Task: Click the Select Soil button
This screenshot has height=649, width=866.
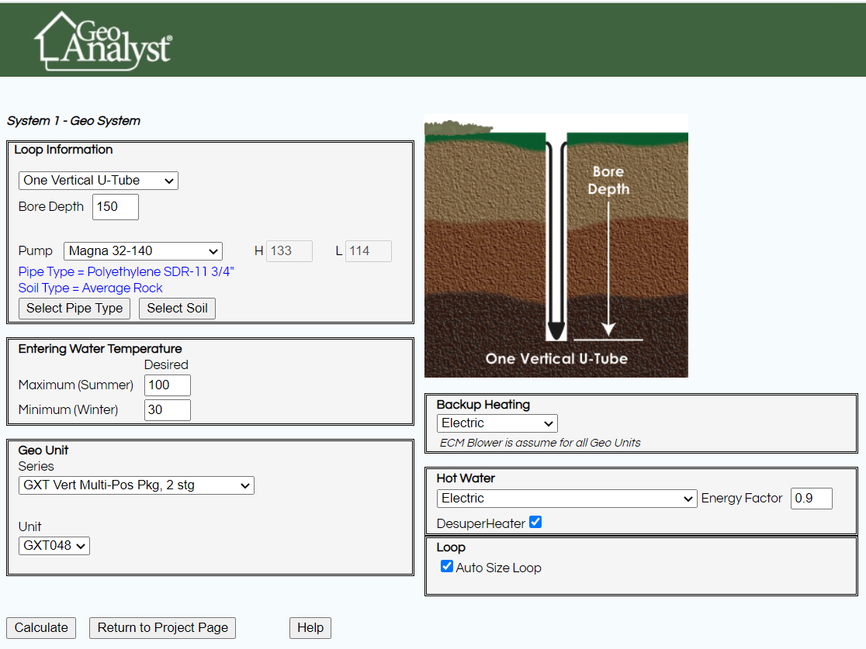Action: (x=177, y=308)
